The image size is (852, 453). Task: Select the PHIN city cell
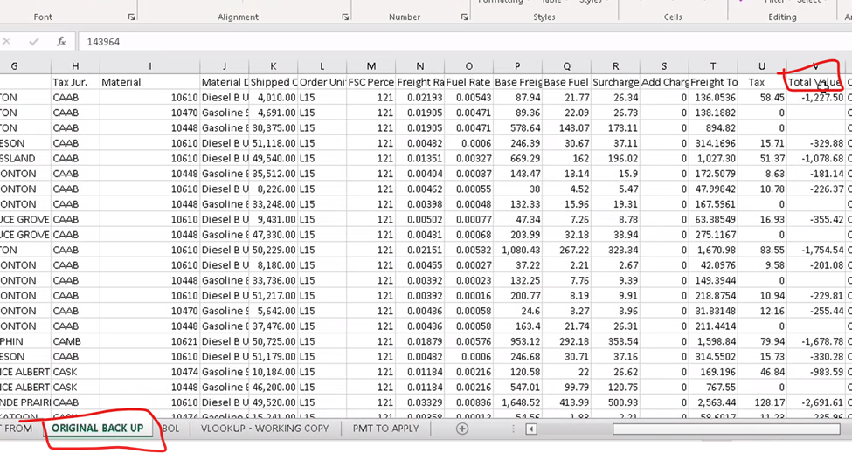[25, 341]
